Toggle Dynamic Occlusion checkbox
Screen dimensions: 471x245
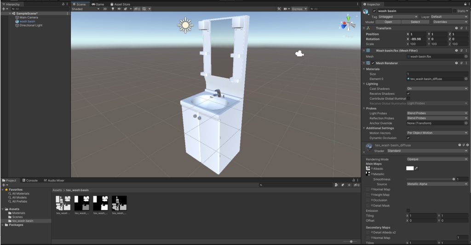tap(408, 138)
